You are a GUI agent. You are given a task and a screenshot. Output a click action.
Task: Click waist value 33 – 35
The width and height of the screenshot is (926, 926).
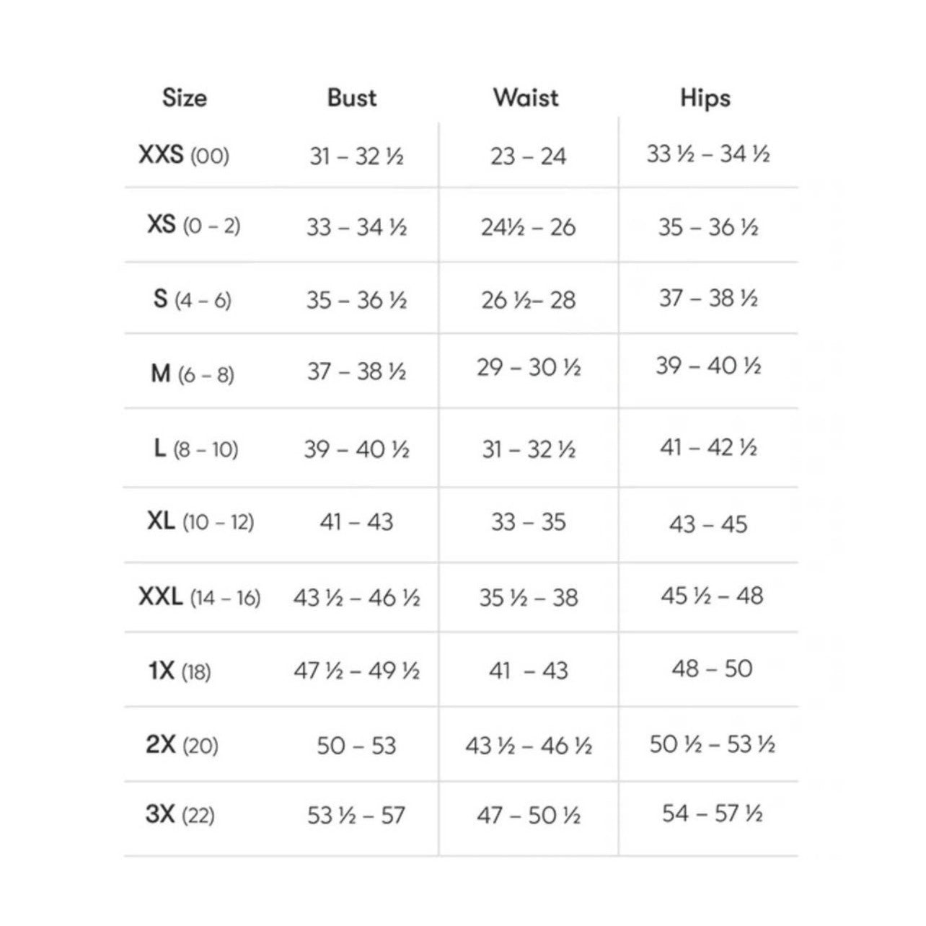[529, 522]
